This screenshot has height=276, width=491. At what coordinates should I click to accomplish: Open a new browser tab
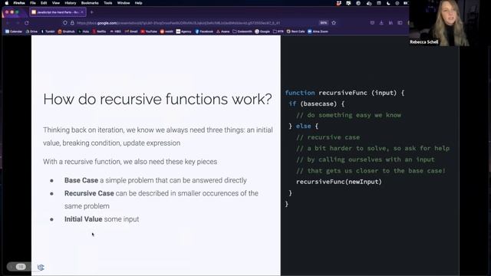pos(92,12)
